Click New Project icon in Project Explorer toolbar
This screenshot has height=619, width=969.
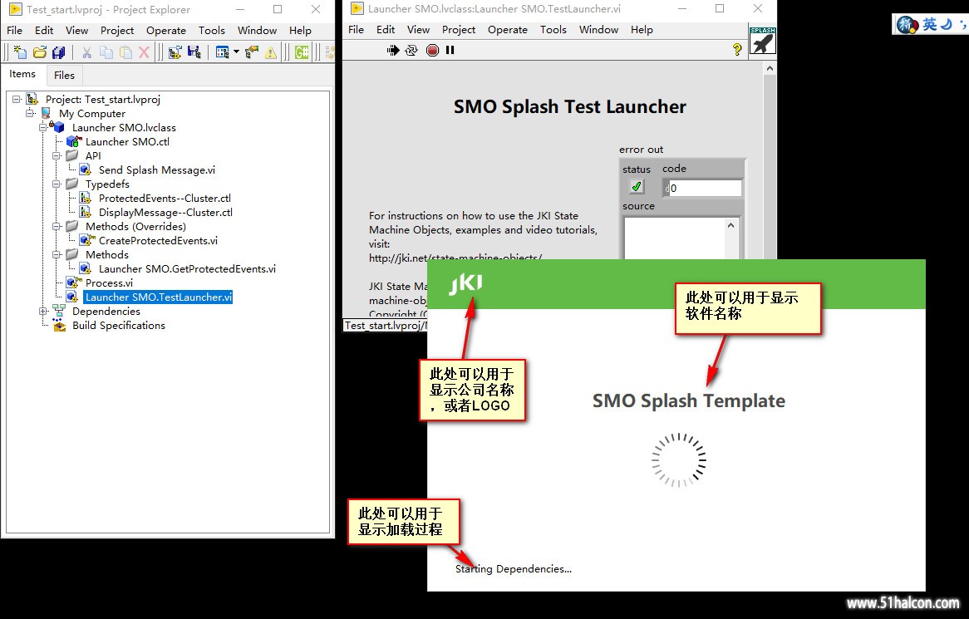point(20,52)
